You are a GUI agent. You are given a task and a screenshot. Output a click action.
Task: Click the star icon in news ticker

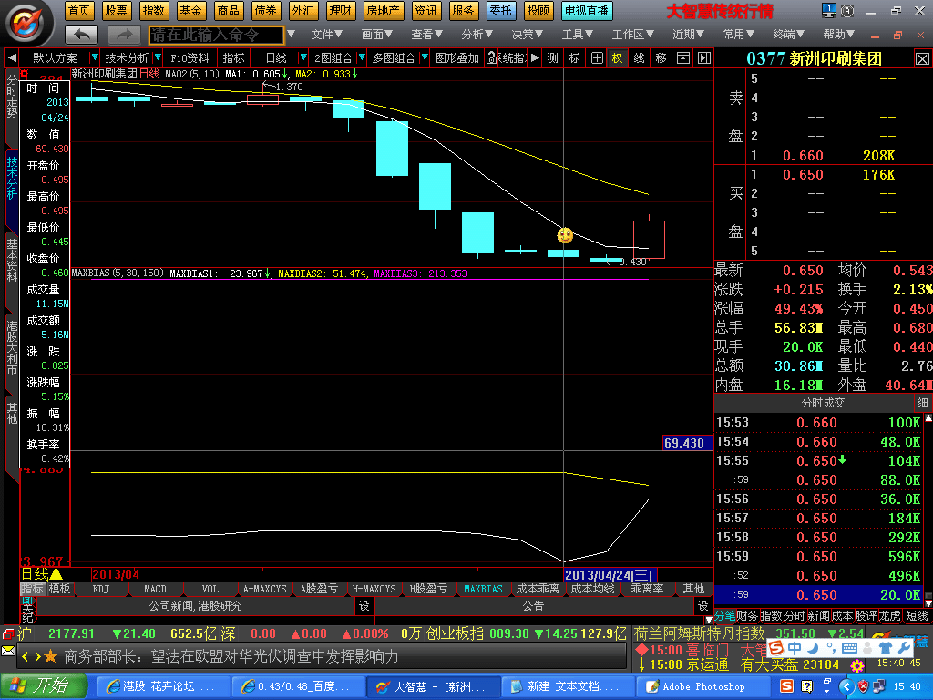coord(51,656)
